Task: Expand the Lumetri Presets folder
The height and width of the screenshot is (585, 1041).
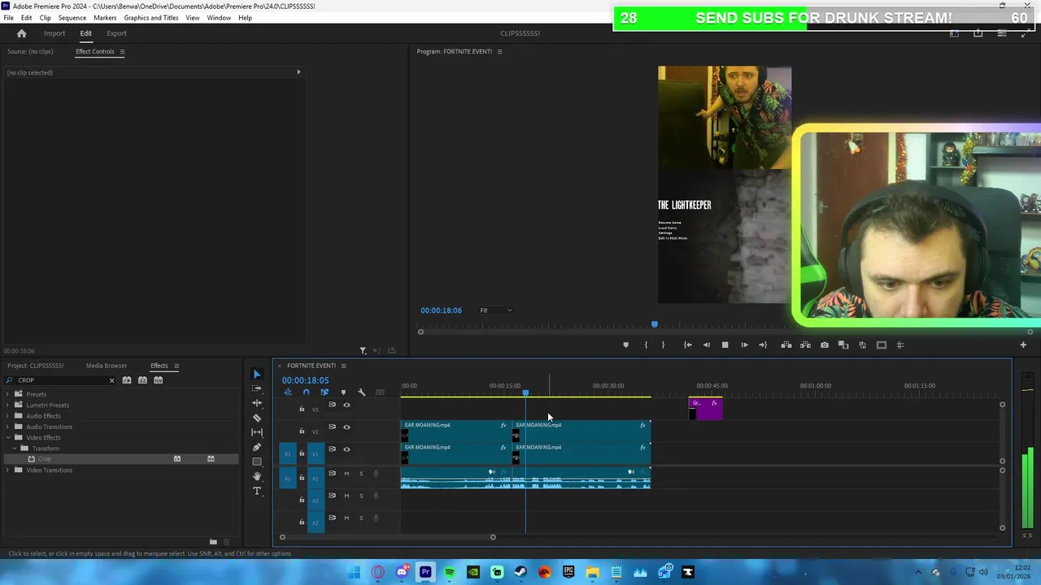Action: [x=8, y=405]
